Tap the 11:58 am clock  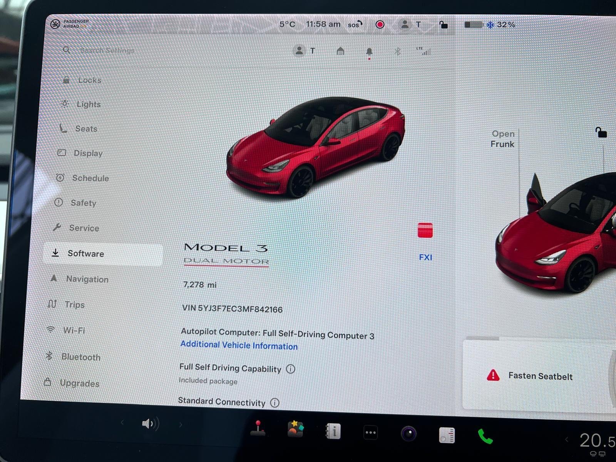[x=323, y=24]
